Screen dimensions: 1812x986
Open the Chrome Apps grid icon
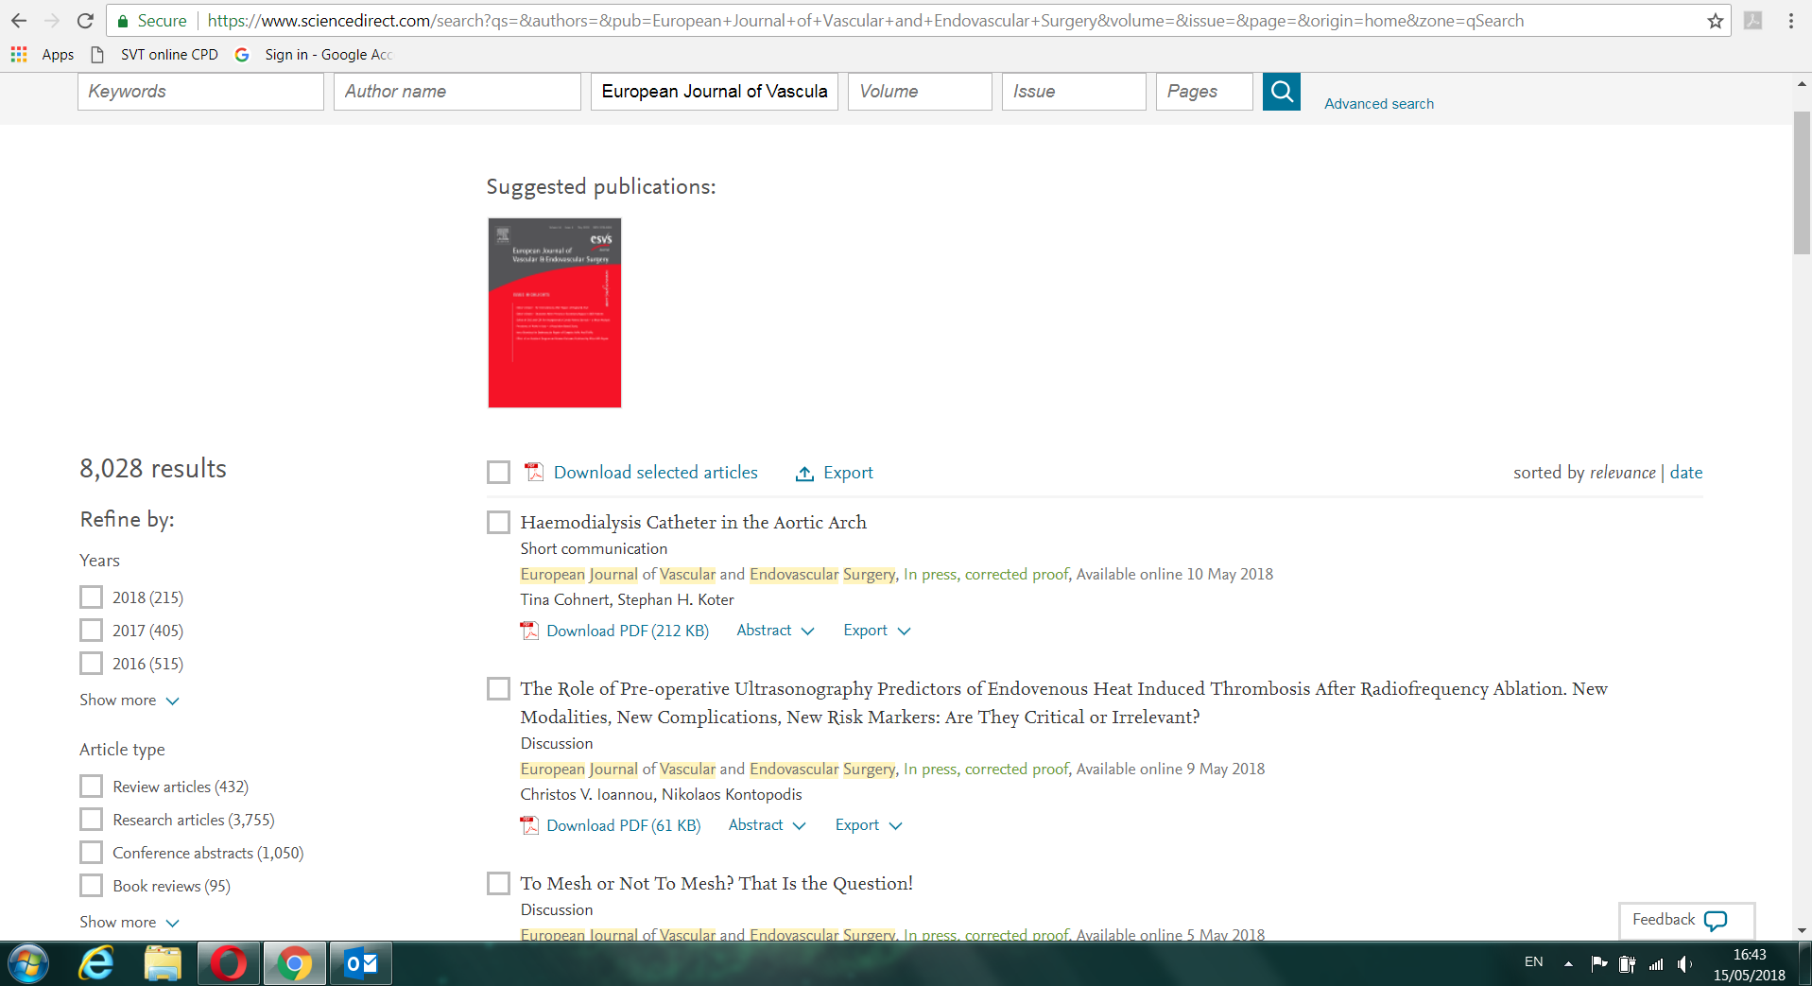pyautogui.click(x=19, y=55)
